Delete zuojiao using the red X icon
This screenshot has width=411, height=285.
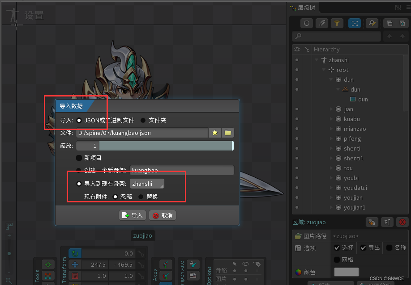[x=402, y=222]
